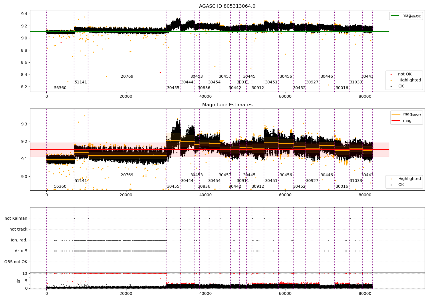Click obsid label 30016 in top plot

tap(342, 88)
